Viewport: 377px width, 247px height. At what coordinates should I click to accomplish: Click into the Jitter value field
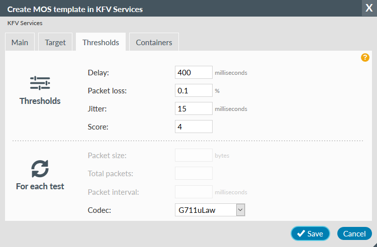[x=194, y=108]
